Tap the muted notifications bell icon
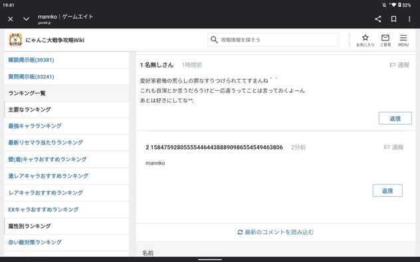 [384, 5]
